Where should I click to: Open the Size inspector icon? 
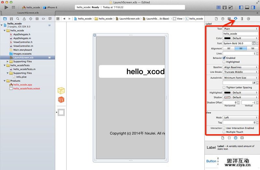click(x=242, y=19)
